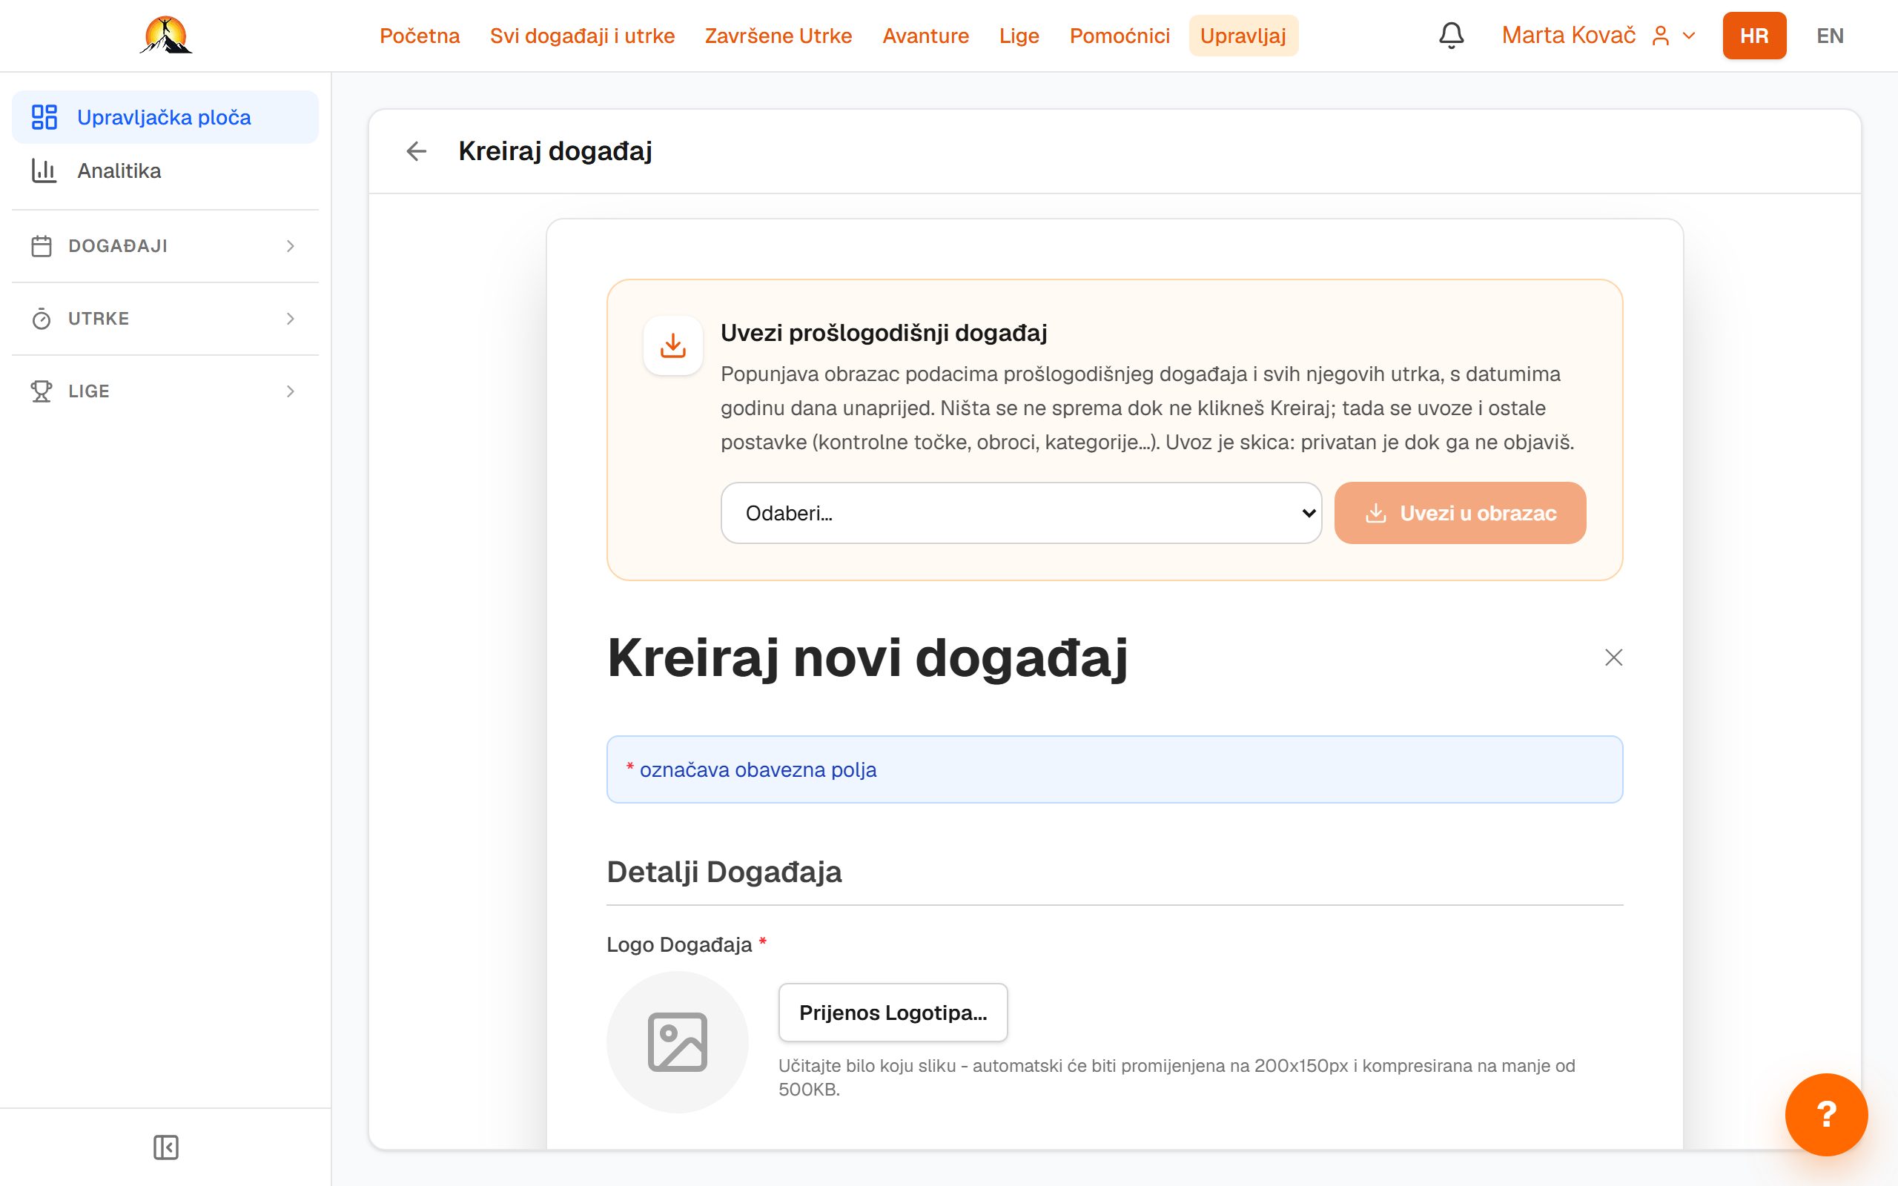This screenshot has width=1898, height=1186.
Task: Click the Marta Kovač user name
Action: tap(1569, 36)
